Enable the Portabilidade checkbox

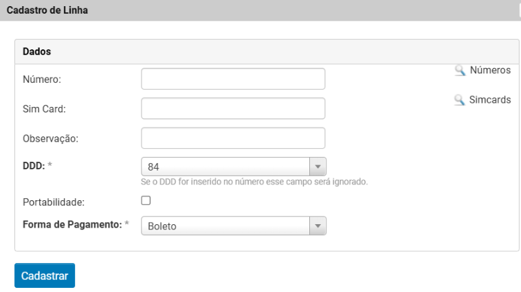tap(146, 201)
